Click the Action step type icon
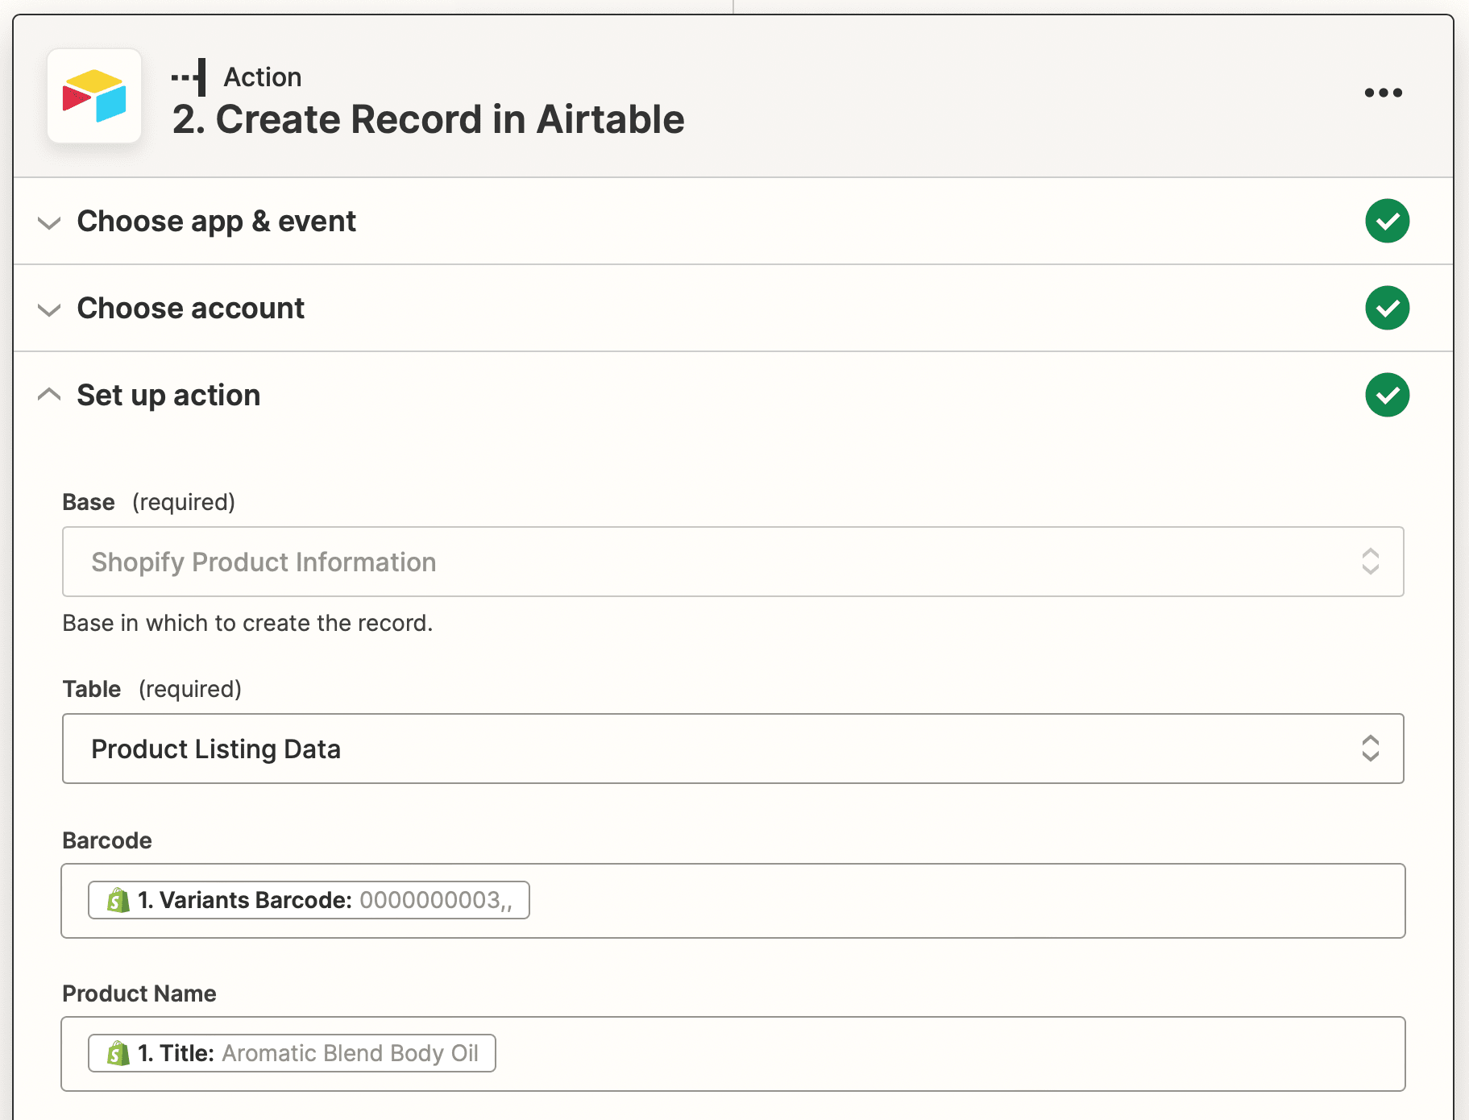1469x1120 pixels. point(189,77)
